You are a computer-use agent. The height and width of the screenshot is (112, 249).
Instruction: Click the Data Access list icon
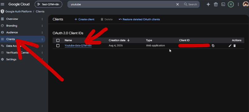pyautogui.click(x=2, y=46)
